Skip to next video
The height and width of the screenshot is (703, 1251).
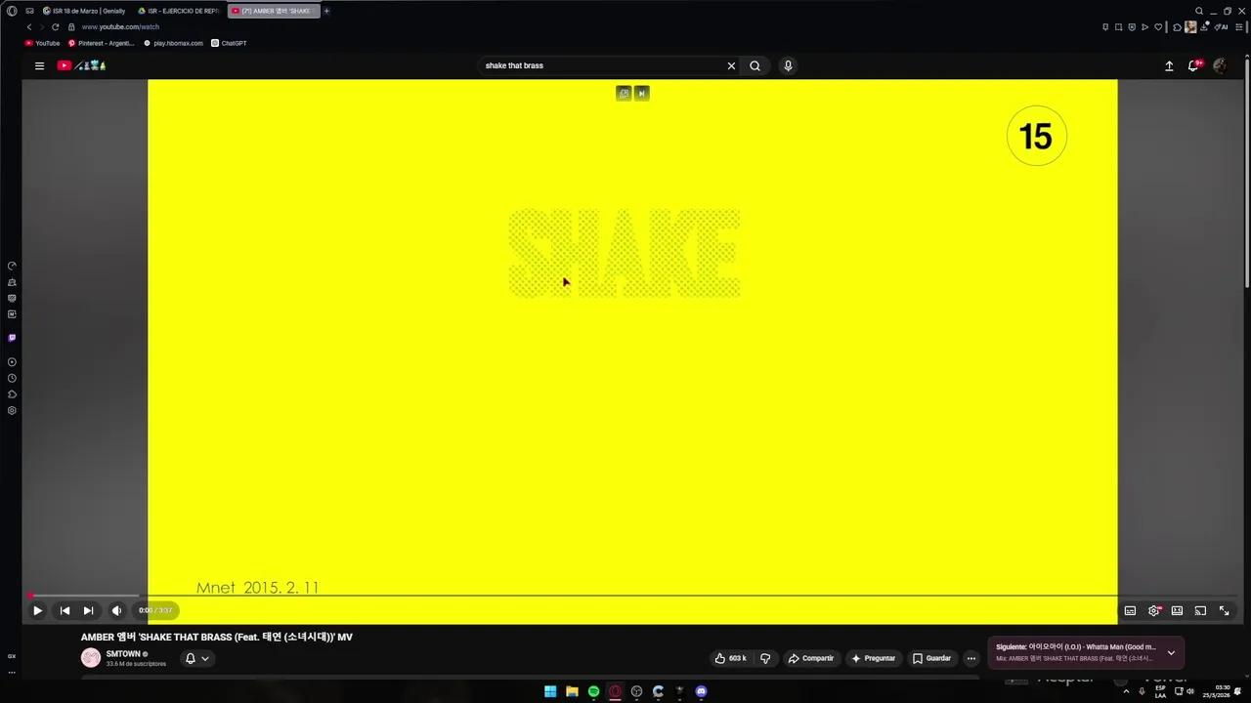tap(88, 610)
